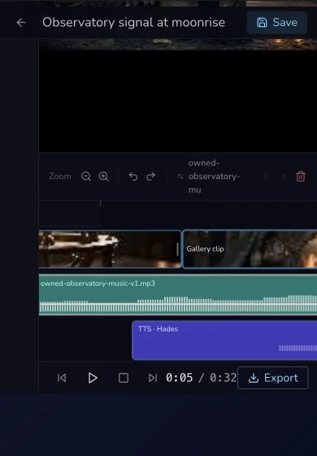Zoom out the timeline

[x=86, y=176]
